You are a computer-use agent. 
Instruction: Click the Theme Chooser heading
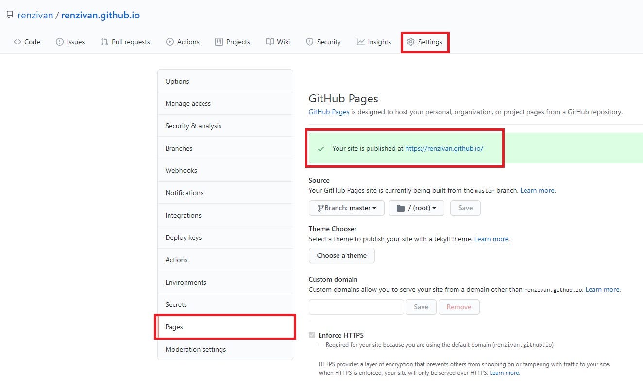tap(333, 229)
